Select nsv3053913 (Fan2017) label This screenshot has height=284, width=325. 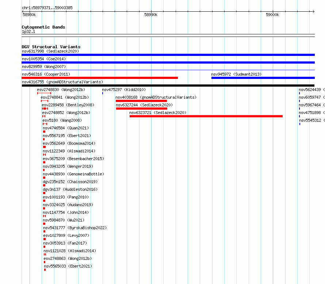pos(65,243)
